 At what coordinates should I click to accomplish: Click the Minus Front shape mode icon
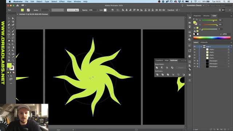click(162, 68)
